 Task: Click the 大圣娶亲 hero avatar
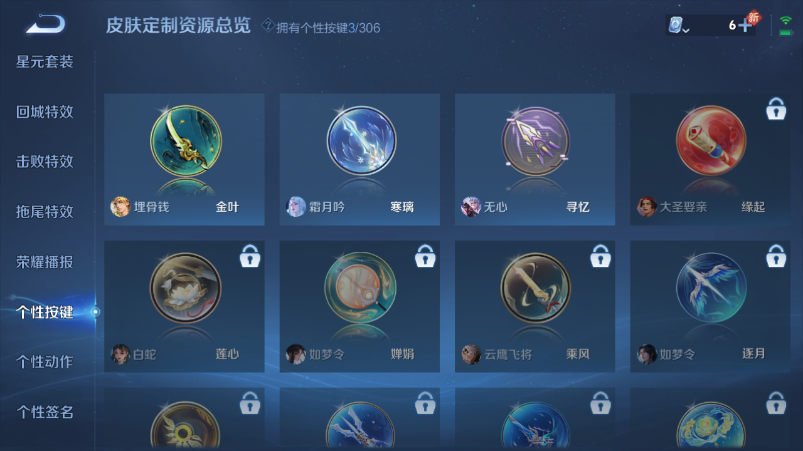click(x=647, y=207)
